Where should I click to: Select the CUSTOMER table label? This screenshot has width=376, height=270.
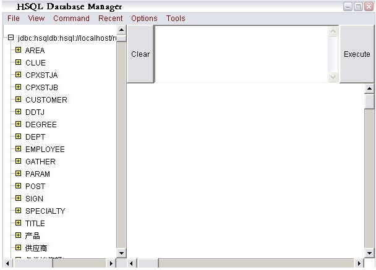tap(46, 99)
